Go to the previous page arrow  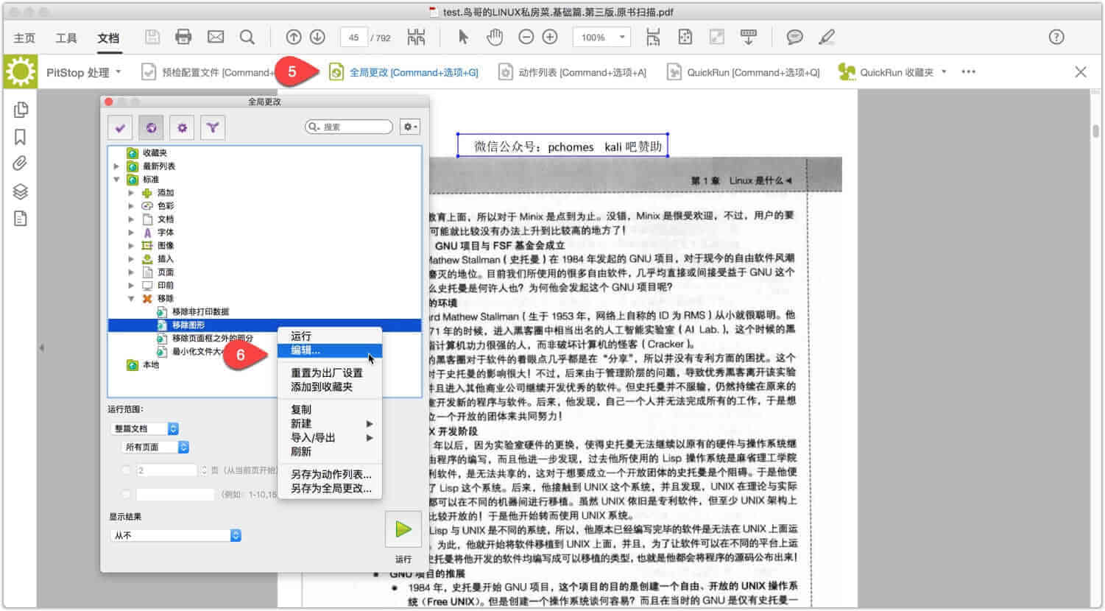(294, 37)
